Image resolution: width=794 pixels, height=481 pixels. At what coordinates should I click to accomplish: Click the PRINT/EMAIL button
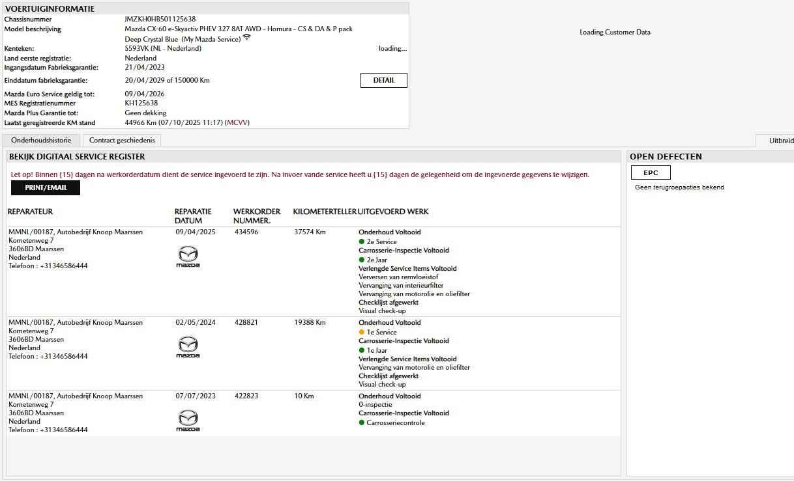coord(46,187)
